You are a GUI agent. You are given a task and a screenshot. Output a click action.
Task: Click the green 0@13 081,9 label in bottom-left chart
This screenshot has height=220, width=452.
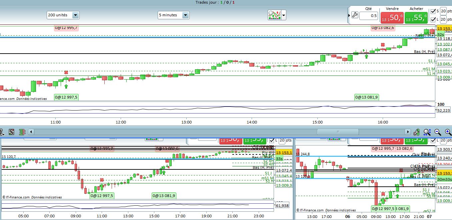coord(164,196)
